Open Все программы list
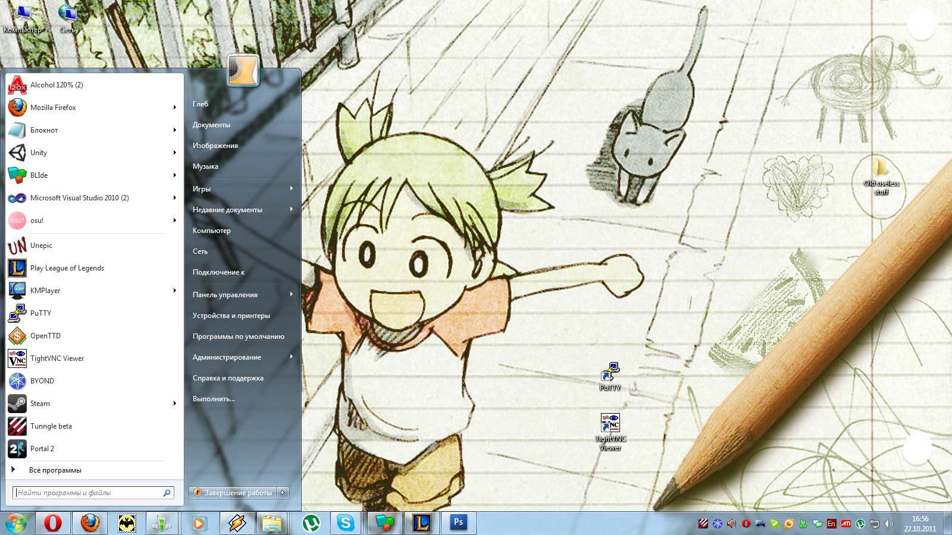 tap(55, 470)
